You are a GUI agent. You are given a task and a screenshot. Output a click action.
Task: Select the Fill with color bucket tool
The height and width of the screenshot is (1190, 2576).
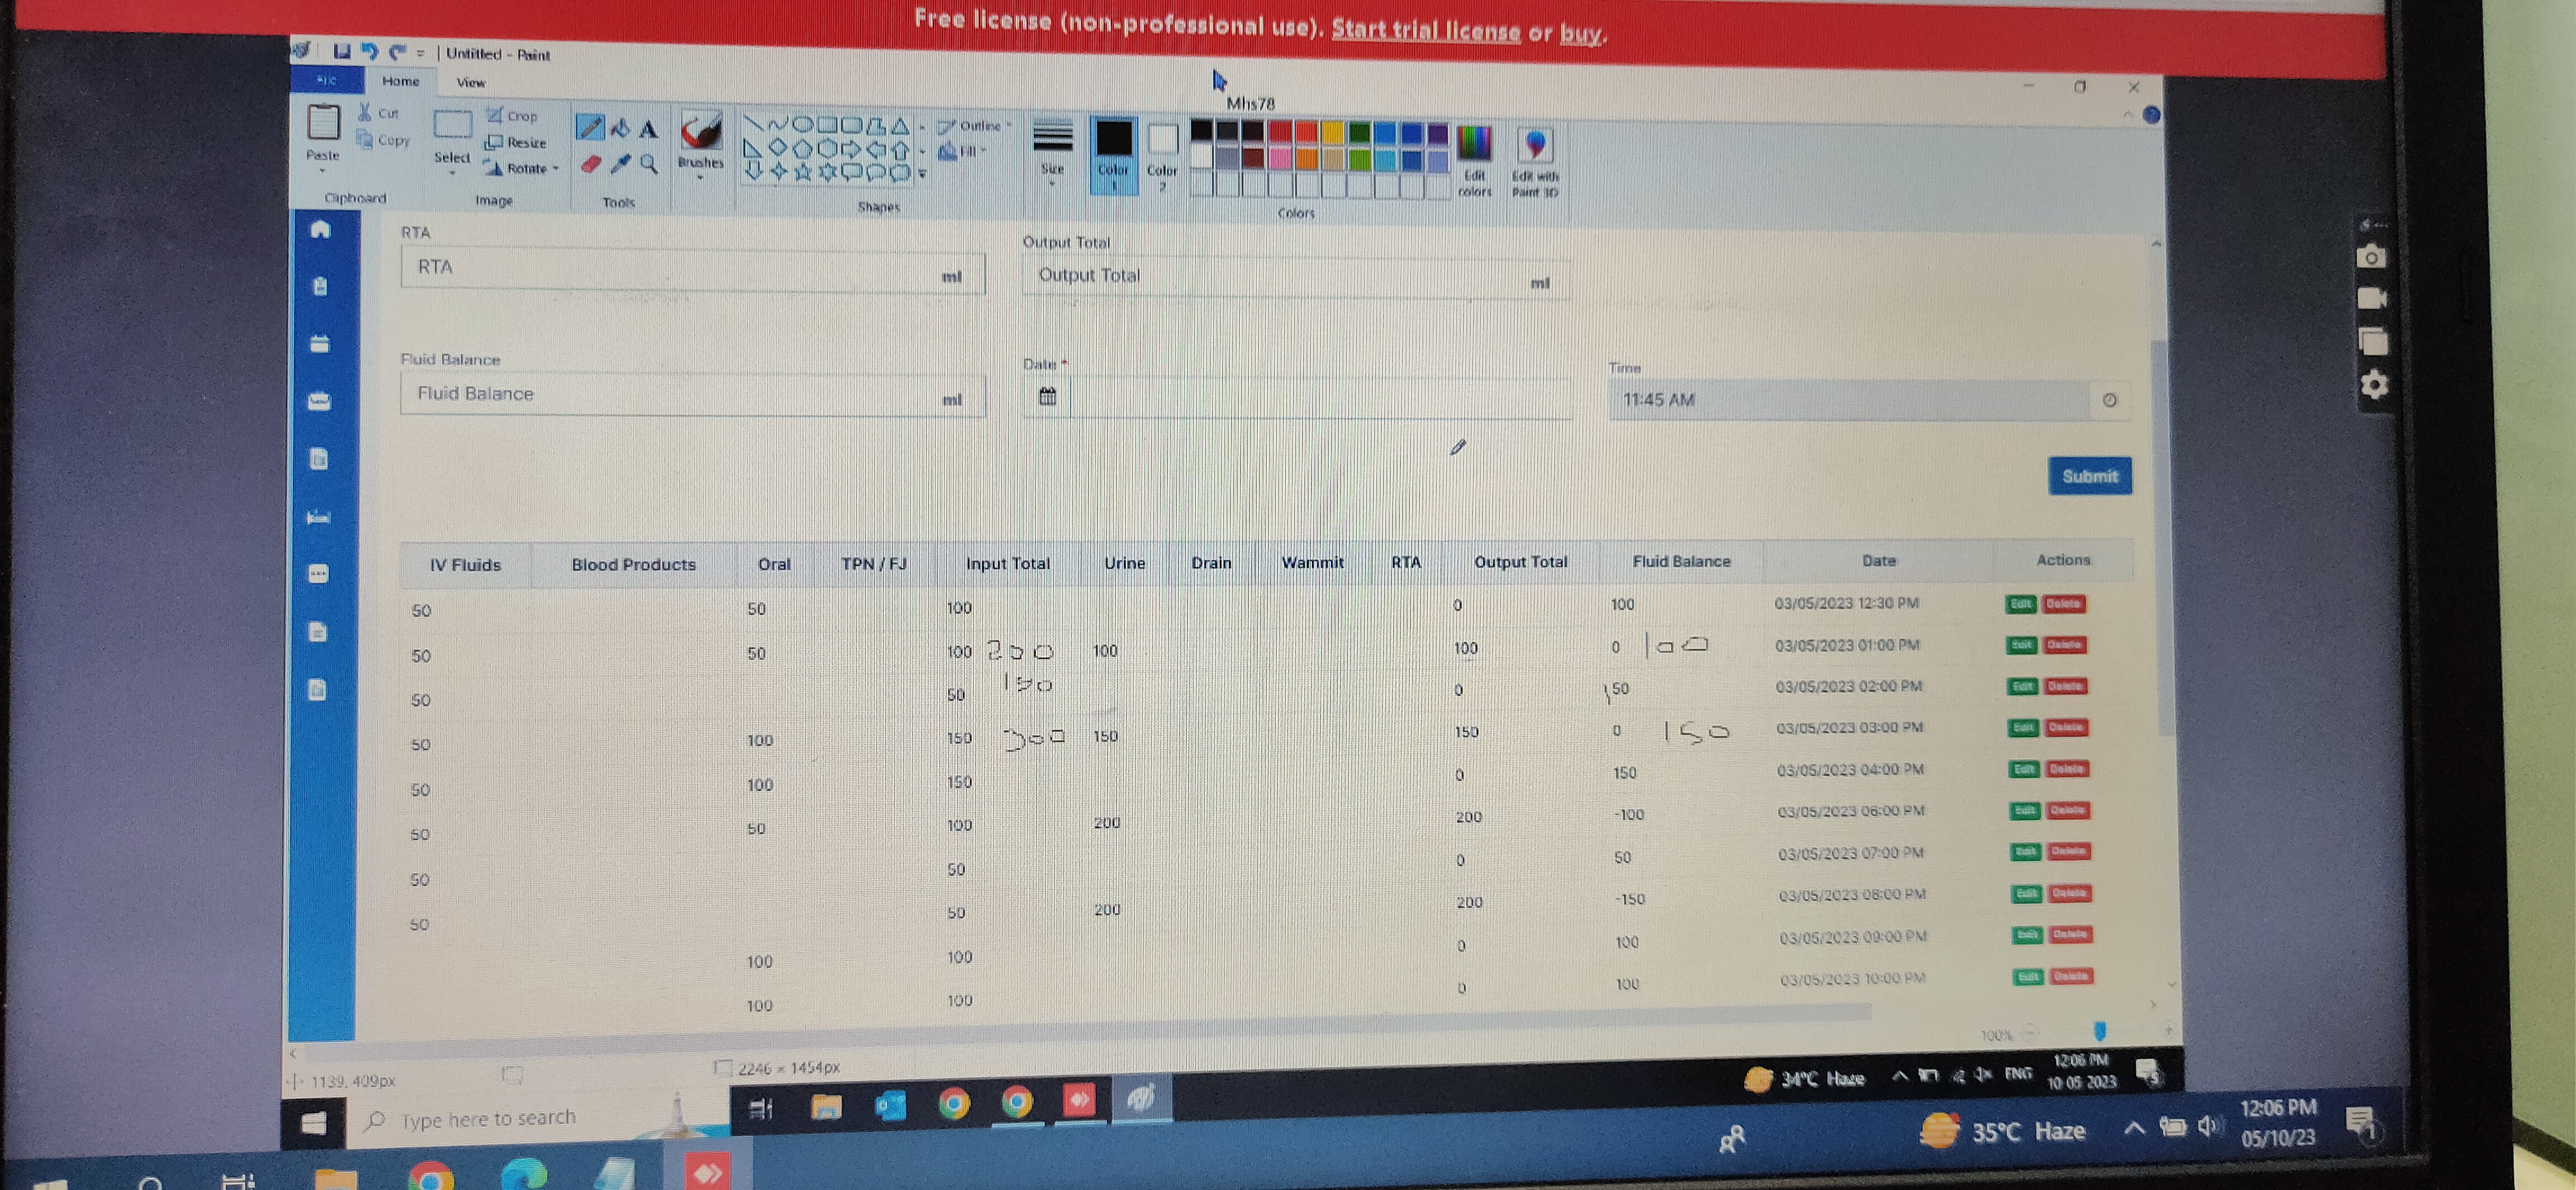tap(620, 128)
